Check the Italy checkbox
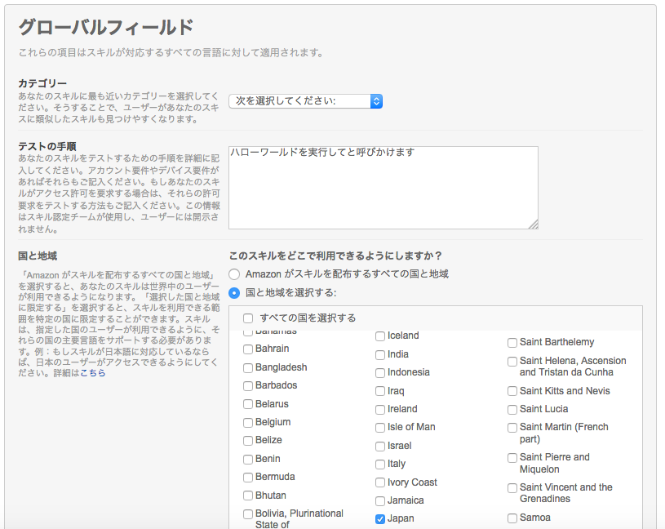This screenshot has height=529, width=665. pyautogui.click(x=380, y=465)
